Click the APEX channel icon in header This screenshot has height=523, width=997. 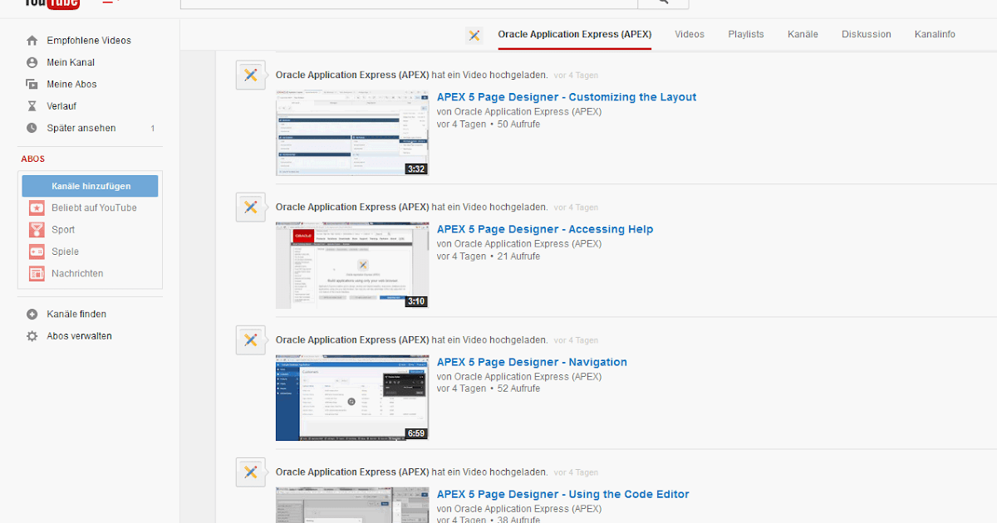click(x=474, y=35)
